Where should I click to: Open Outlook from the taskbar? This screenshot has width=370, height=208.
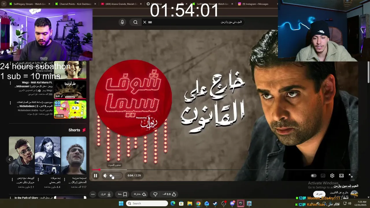(207, 203)
